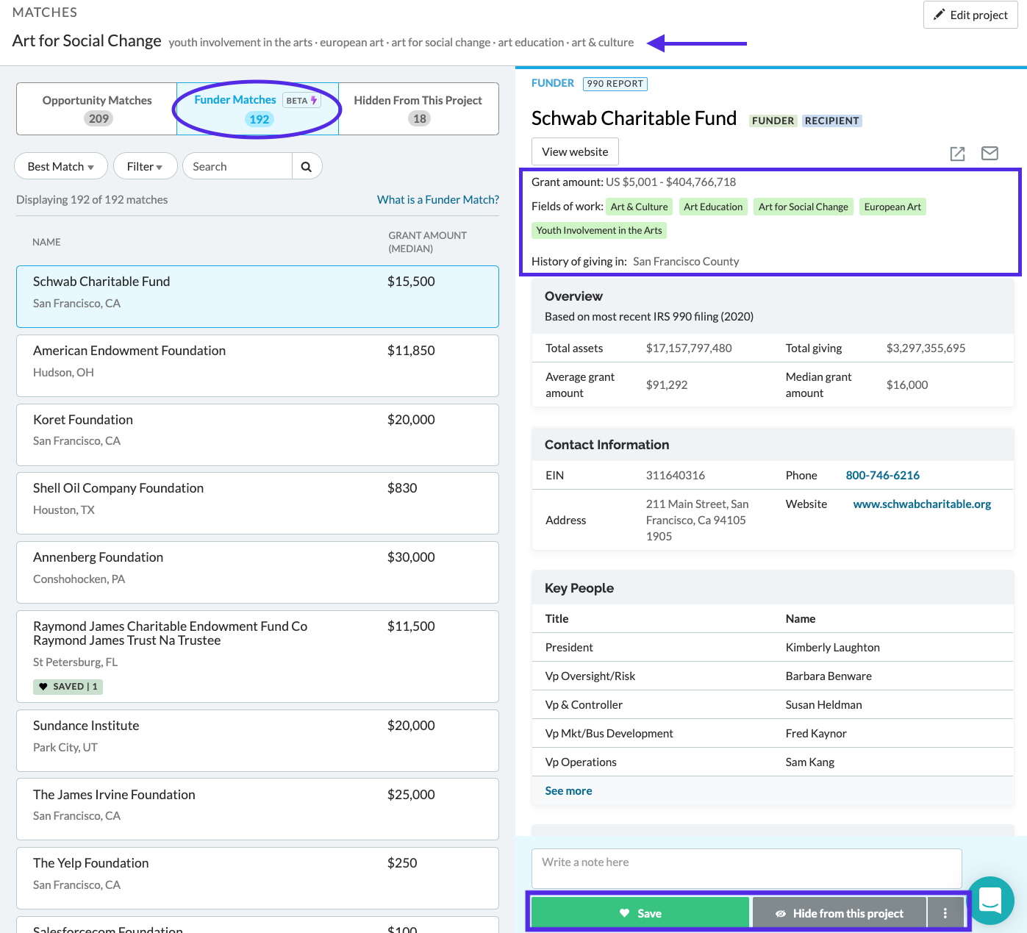Select Annenberg Foundation row
The width and height of the screenshot is (1027, 933).
[257, 572]
